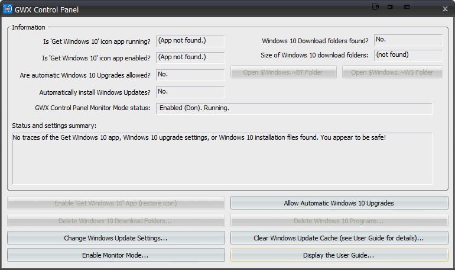Click 'GWX Control Panel Monitor Mode status:' label
The height and width of the screenshot is (270, 455).
[93, 108]
